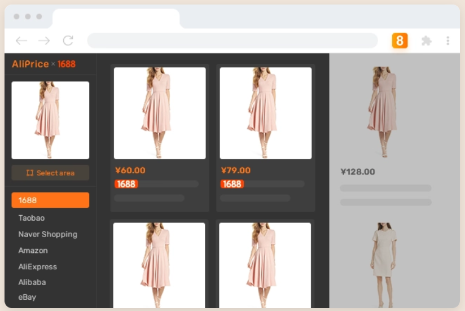Select Amazon in the platform list
This screenshot has width=465, height=311.
[x=33, y=251]
